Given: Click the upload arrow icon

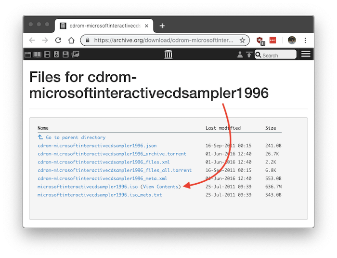Looking at the screenshot, I should click(248, 55).
